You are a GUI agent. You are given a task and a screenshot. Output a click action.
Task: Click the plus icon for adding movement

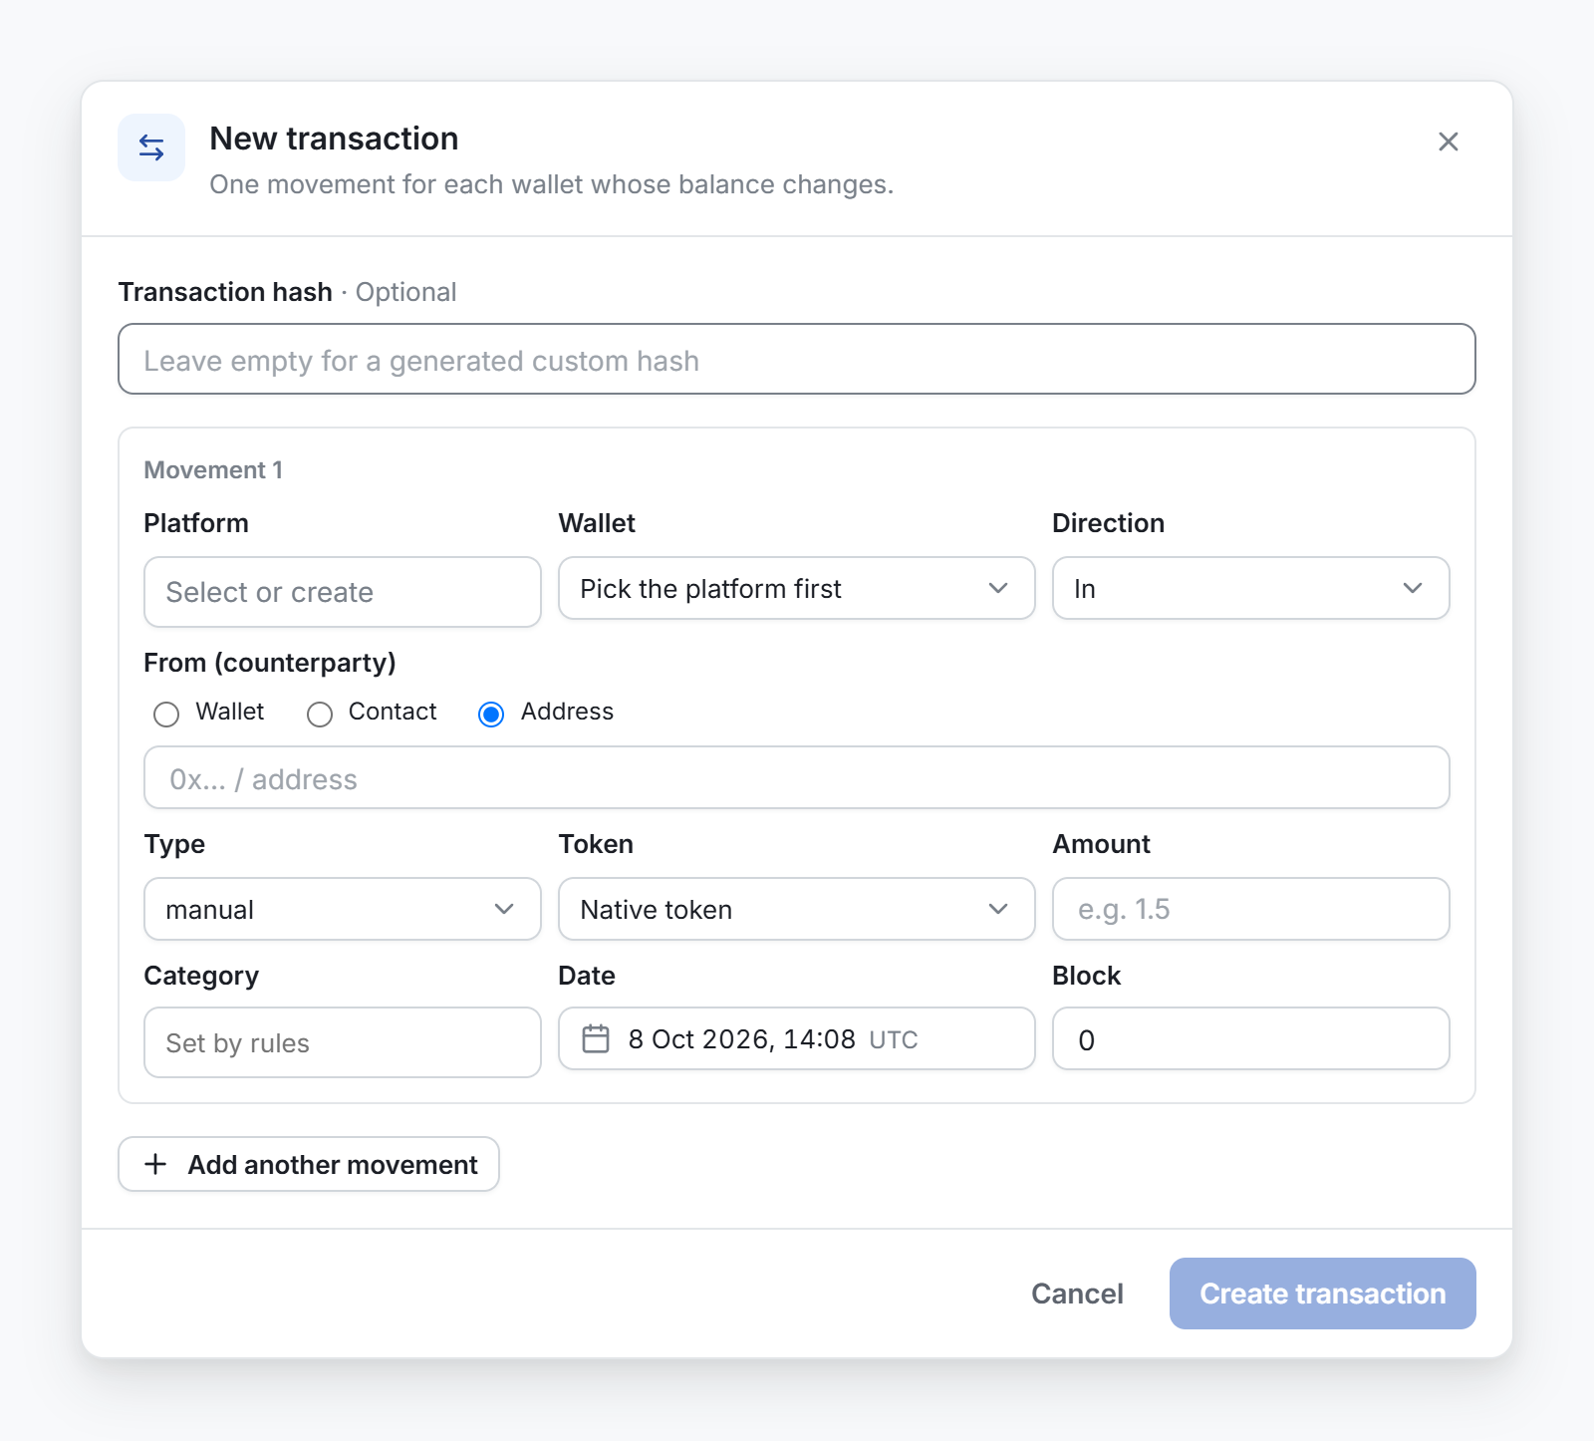155,1164
